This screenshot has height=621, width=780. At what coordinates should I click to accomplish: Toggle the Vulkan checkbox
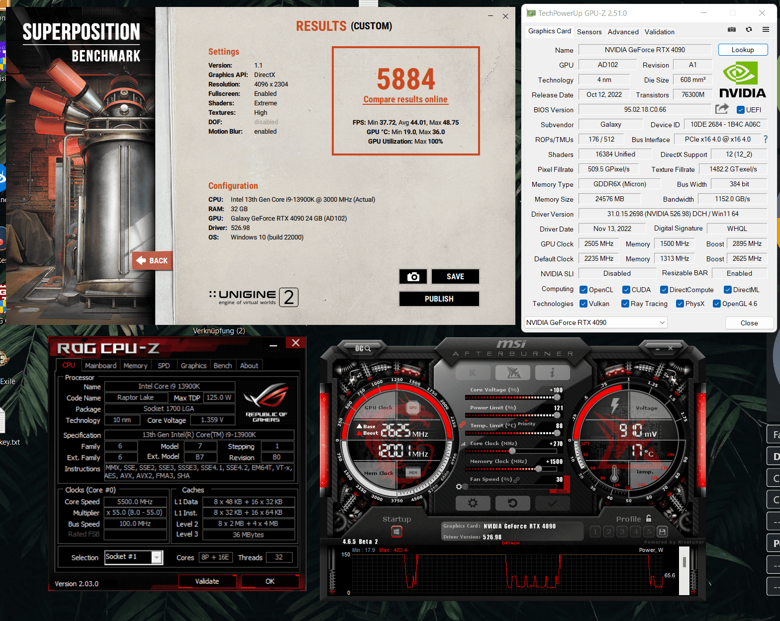[x=584, y=304]
